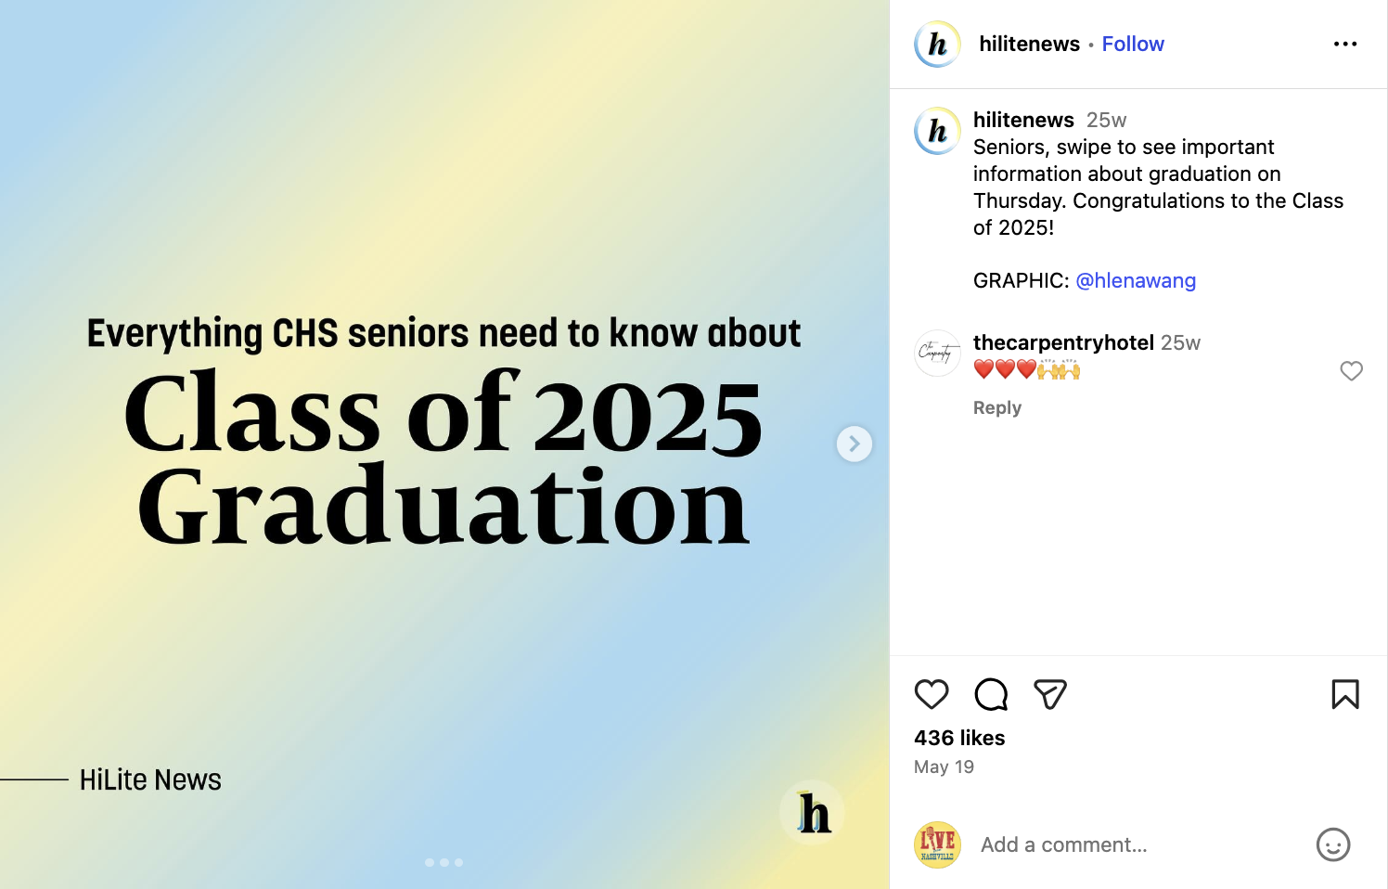Like the post with the heart icon

[x=932, y=694]
